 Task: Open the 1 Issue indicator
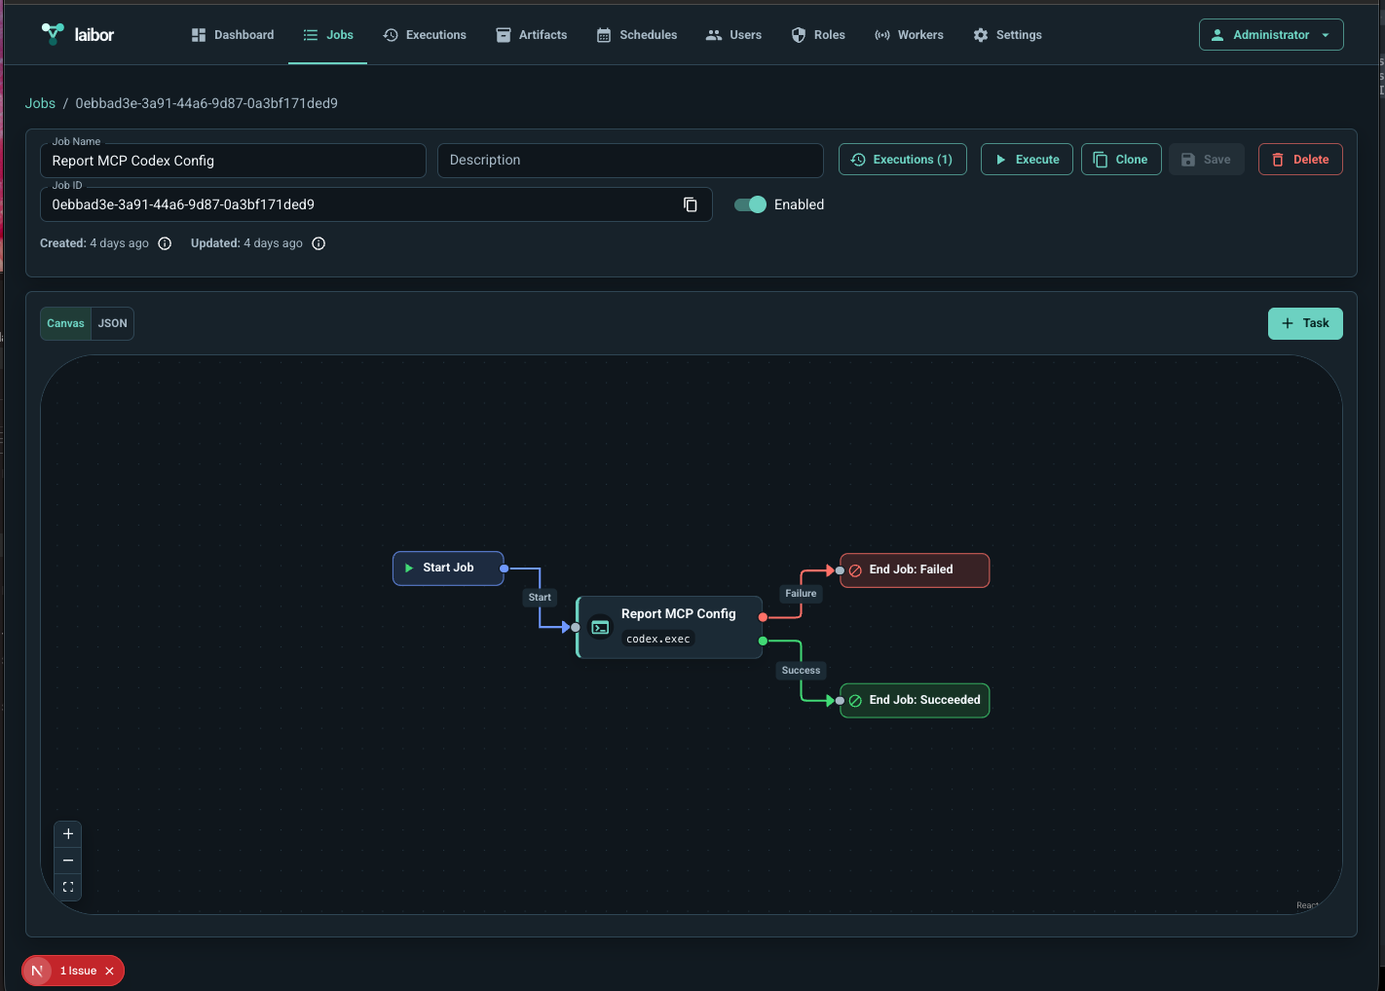tap(78, 971)
